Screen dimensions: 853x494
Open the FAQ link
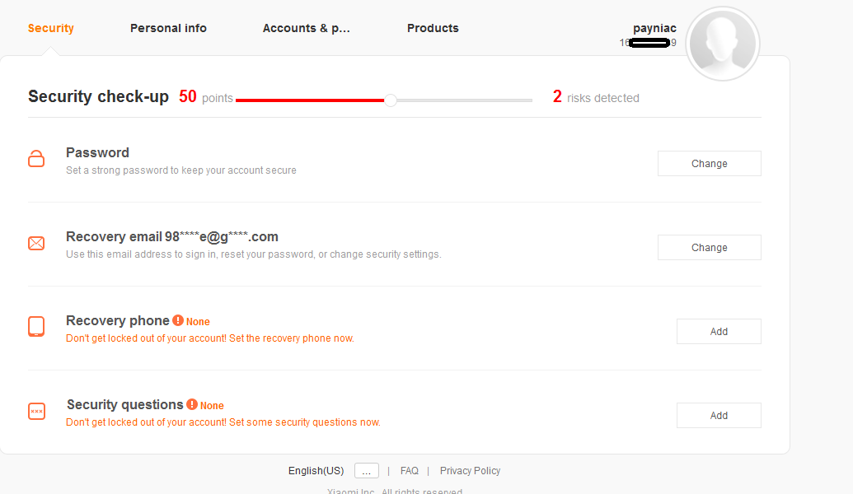410,471
